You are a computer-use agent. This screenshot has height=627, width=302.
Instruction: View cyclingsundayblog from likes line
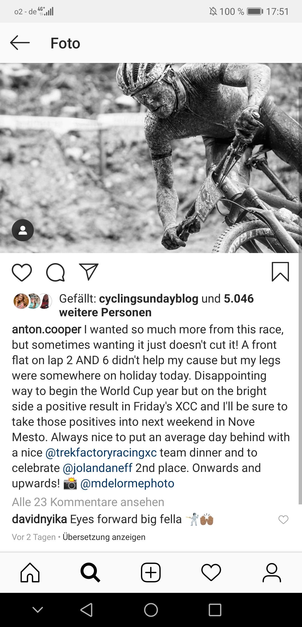148,299
